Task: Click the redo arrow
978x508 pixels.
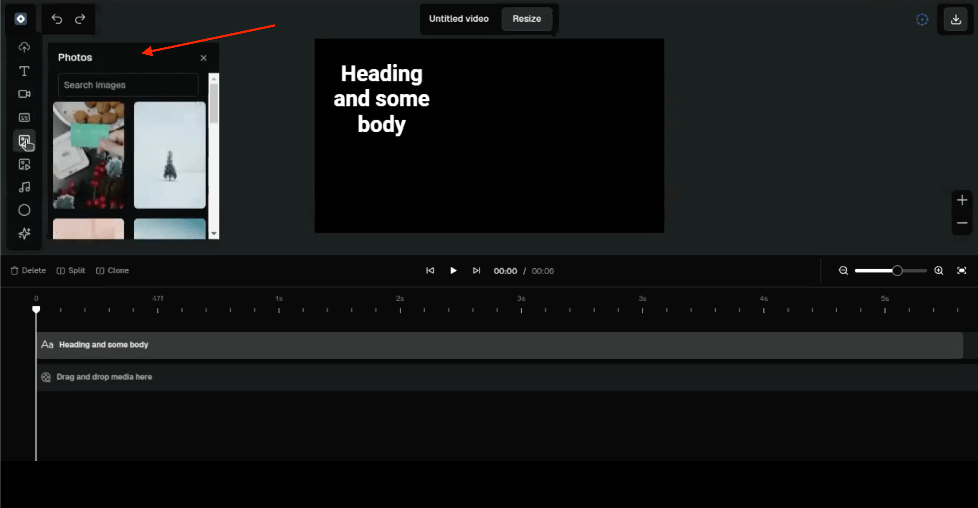Action: [x=80, y=19]
